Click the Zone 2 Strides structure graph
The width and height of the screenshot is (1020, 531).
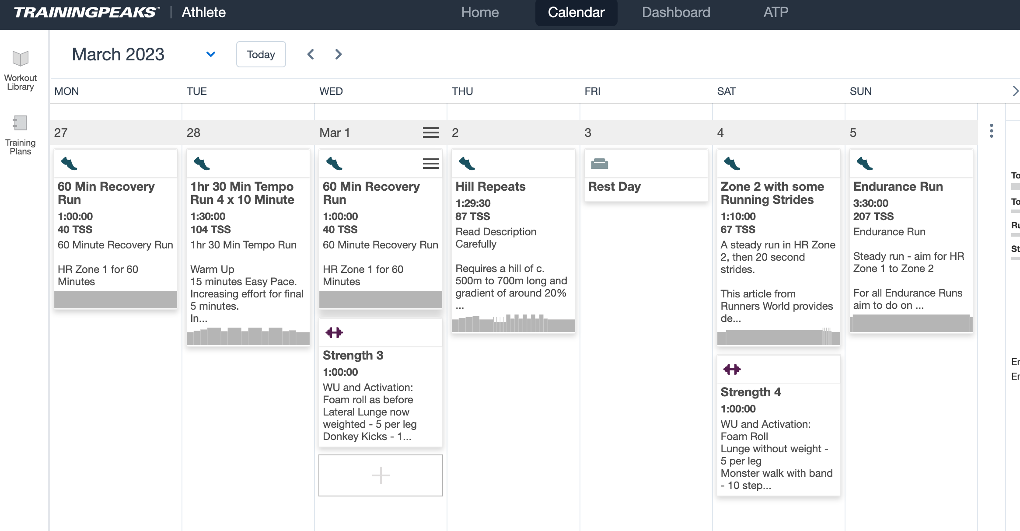[x=779, y=336]
